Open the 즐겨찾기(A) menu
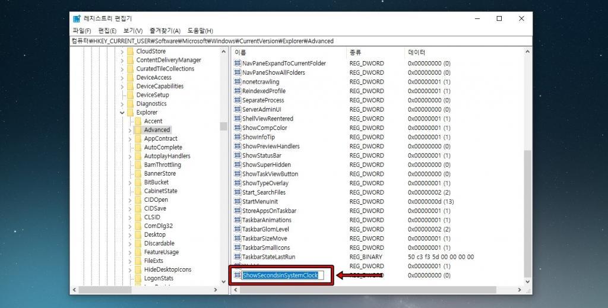 (x=165, y=31)
